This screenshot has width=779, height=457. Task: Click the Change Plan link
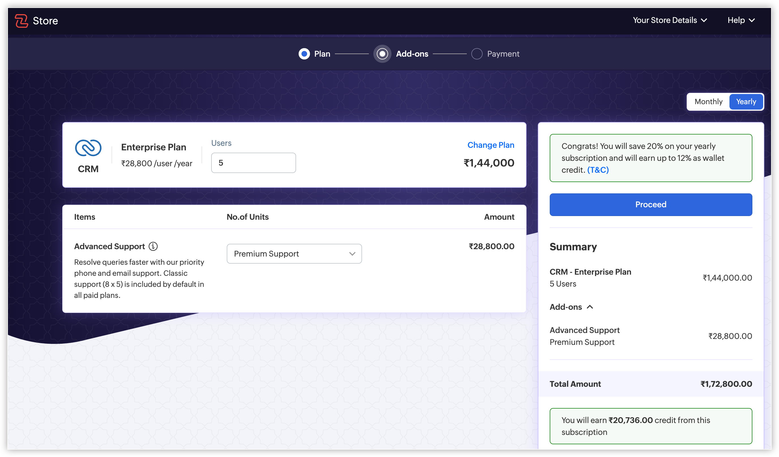pyautogui.click(x=491, y=145)
